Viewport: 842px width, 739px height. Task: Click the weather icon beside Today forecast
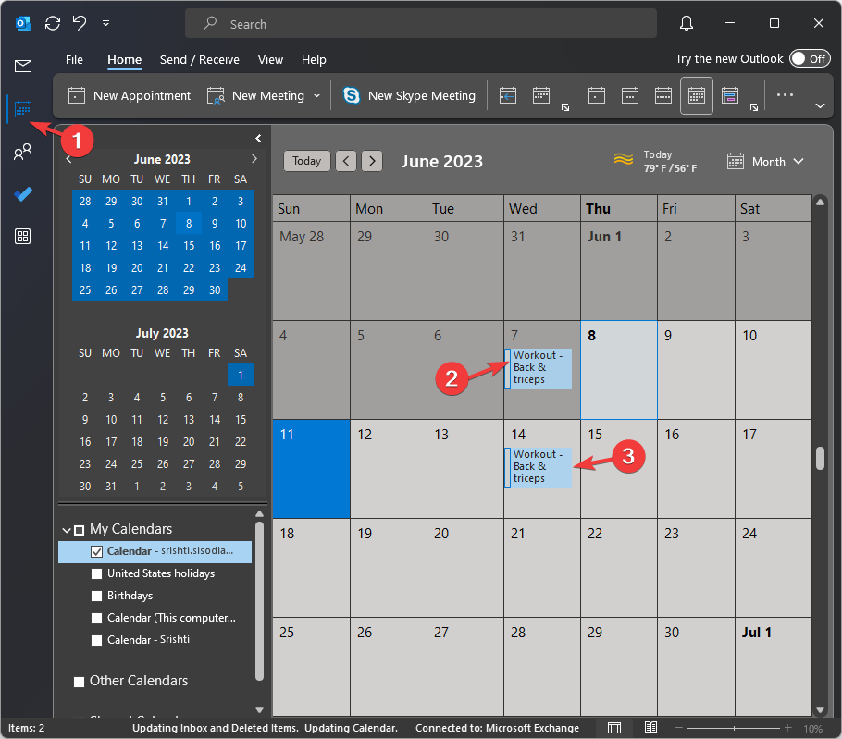(x=624, y=159)
